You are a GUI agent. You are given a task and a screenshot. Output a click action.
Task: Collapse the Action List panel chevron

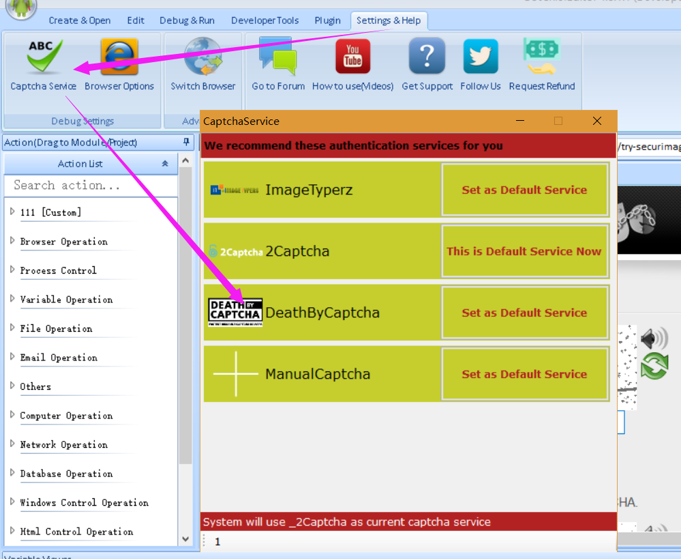coord(164,164)
